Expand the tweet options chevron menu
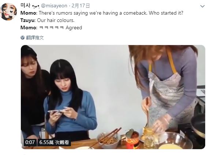Image resolution: width=207 pixels, height=155 pixels. (202, 6)
